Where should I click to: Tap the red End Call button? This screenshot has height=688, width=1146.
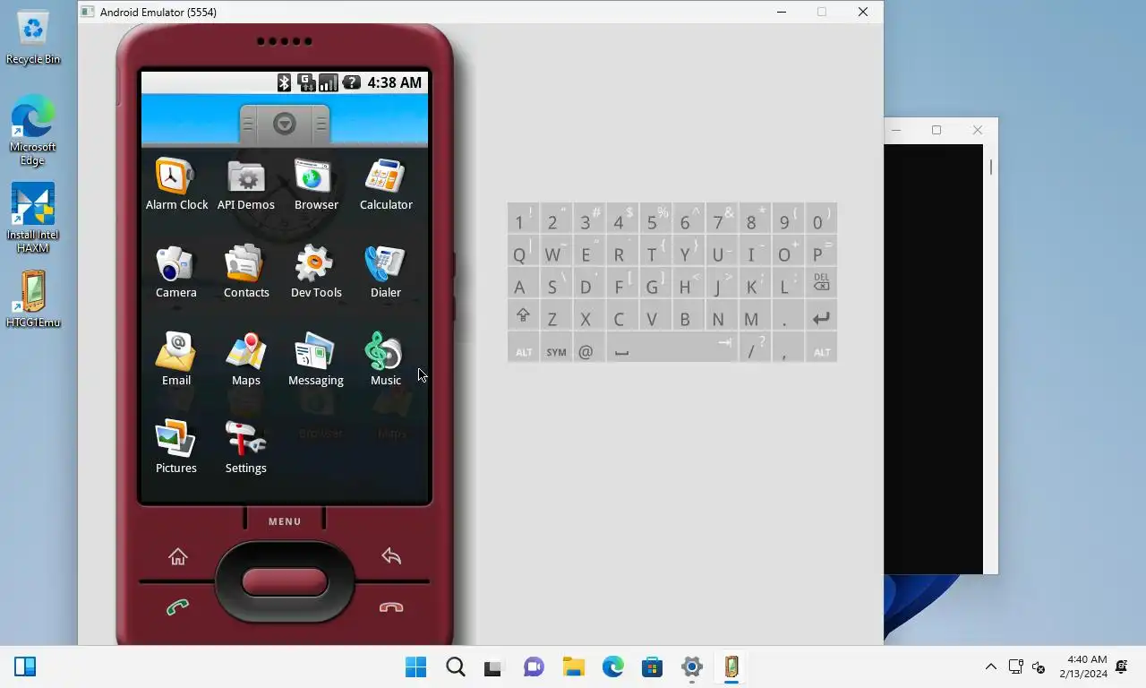click(x=391, y=607)
